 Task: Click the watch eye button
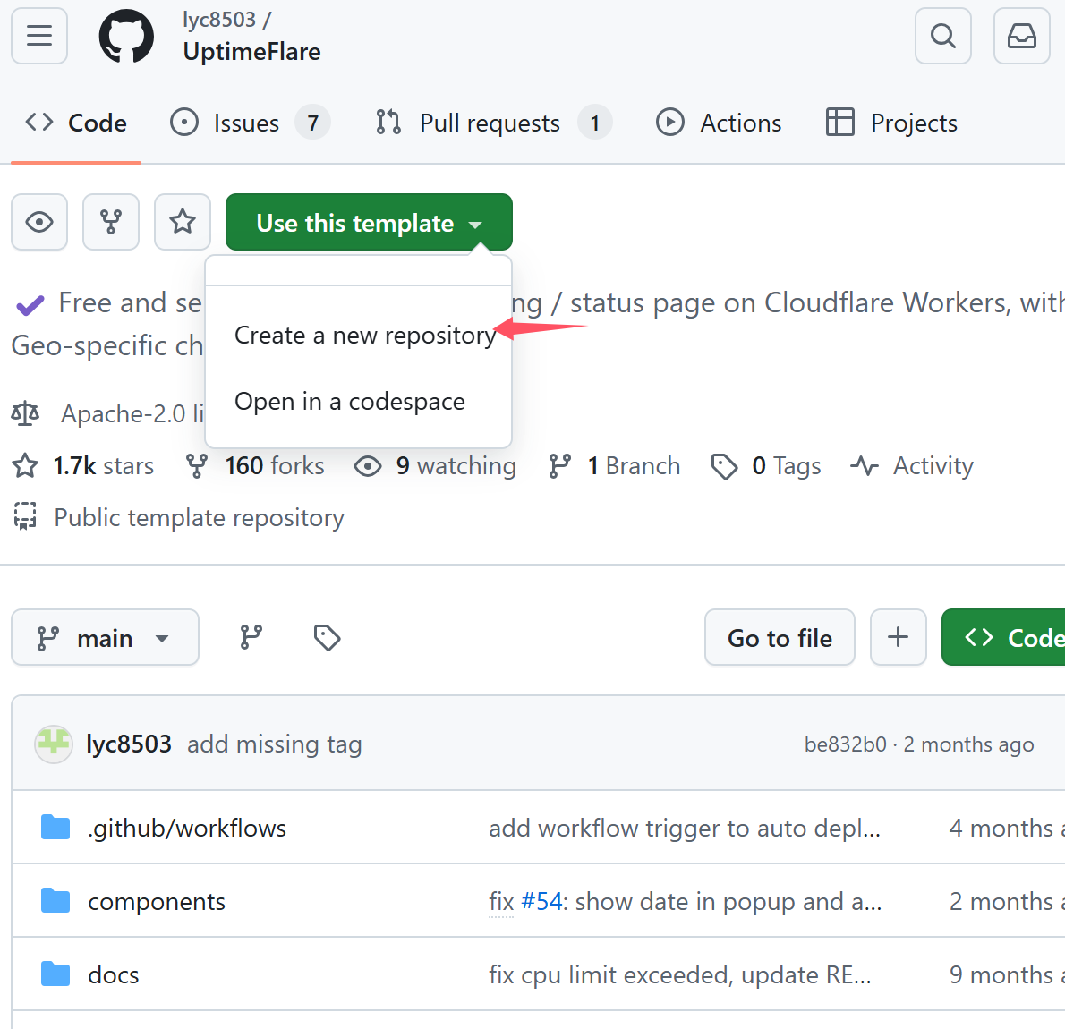tap(39, 222)
